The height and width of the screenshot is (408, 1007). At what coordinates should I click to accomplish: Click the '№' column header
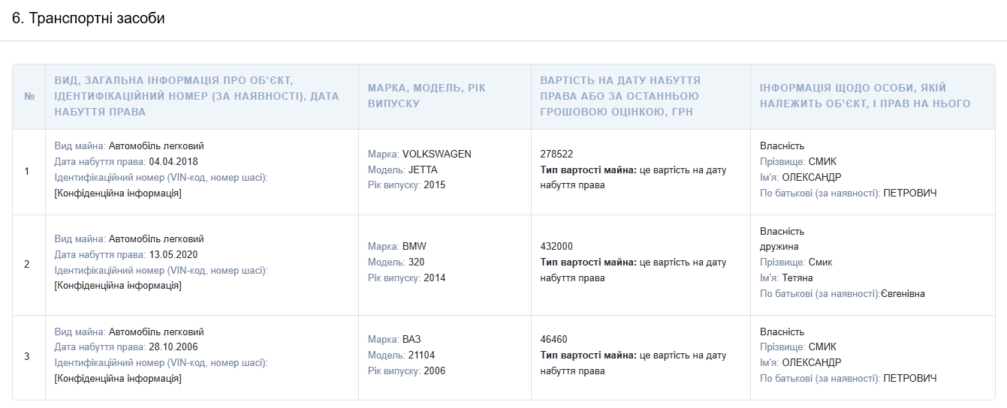tap(29, 97)
